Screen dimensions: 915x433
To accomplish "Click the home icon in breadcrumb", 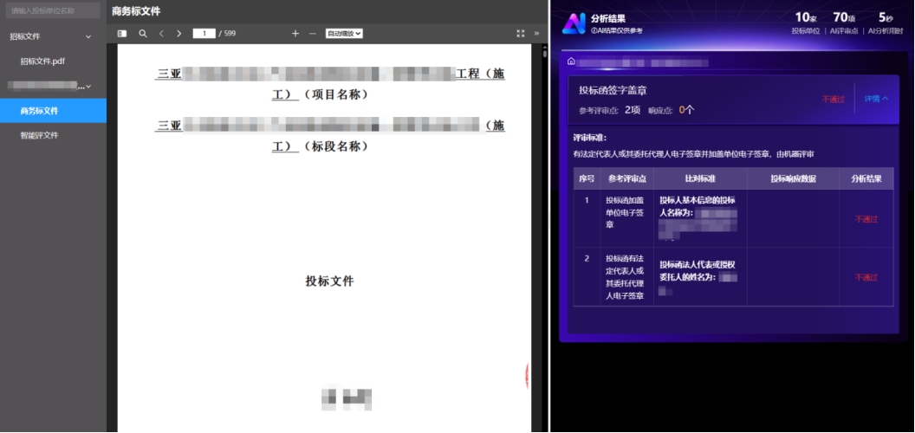I will [x=571, y=61].
